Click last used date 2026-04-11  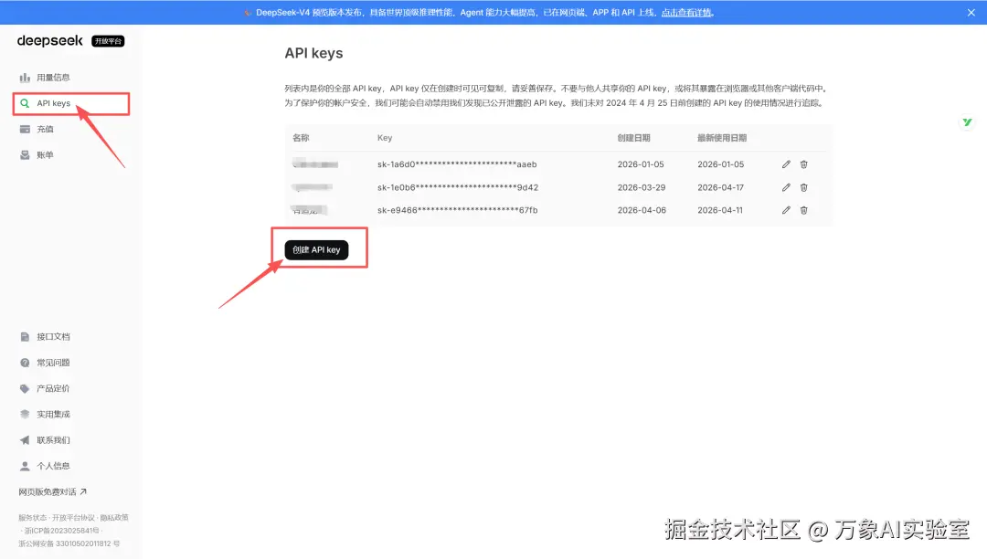click(x=720, y=210)
